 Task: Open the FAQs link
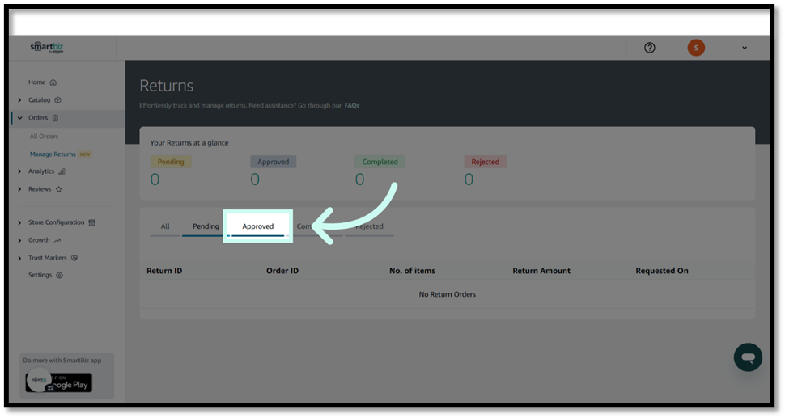[x=351, y=106]
